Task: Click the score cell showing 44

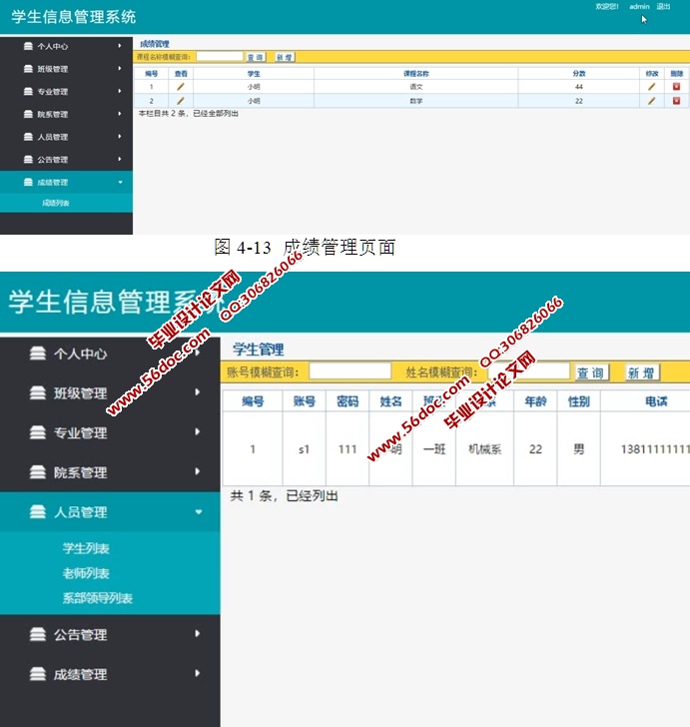Action: 579,87
